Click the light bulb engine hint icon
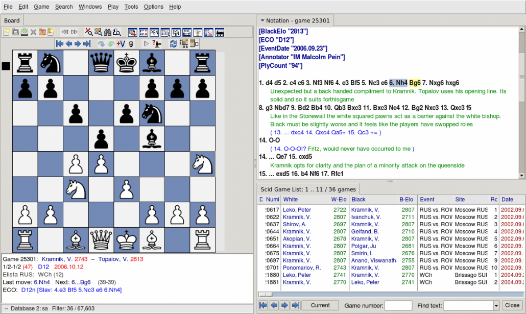This screenshot has height=314, width=526. point(131,43)
